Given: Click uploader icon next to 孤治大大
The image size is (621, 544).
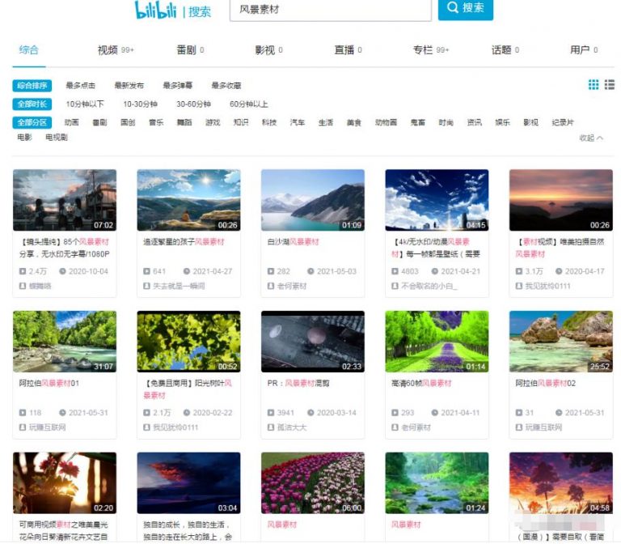Looking at the screenshot, I should click(271, 427).
